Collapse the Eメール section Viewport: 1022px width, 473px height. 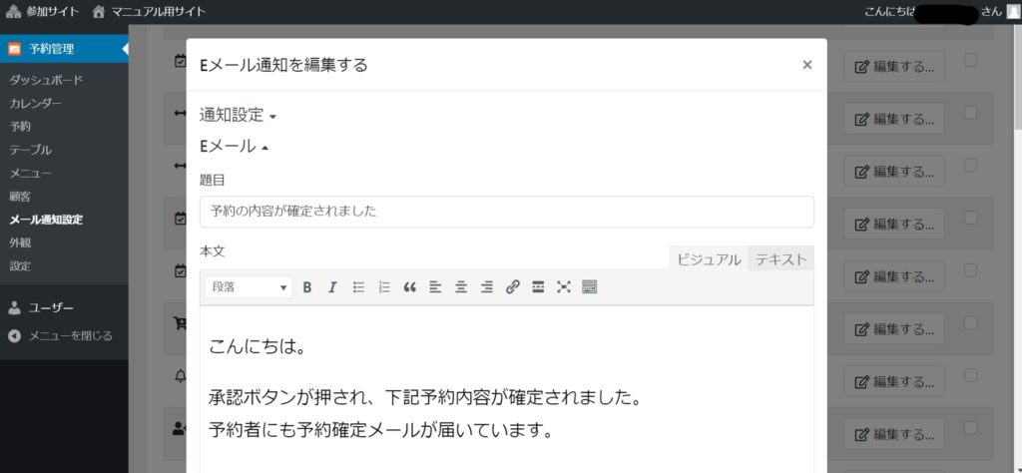pyautogui.click(x=235, y=146)
